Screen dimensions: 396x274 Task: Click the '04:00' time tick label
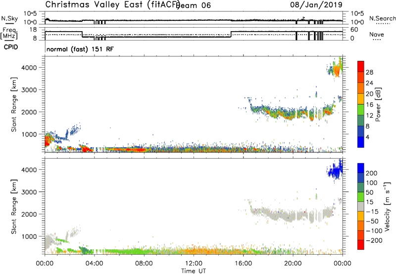tap(94, 264)
